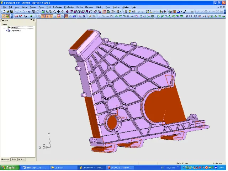Image resolution: width=228 pixels, height=171 pixels.
Task: Open the Parting menu
Action: 79,7
